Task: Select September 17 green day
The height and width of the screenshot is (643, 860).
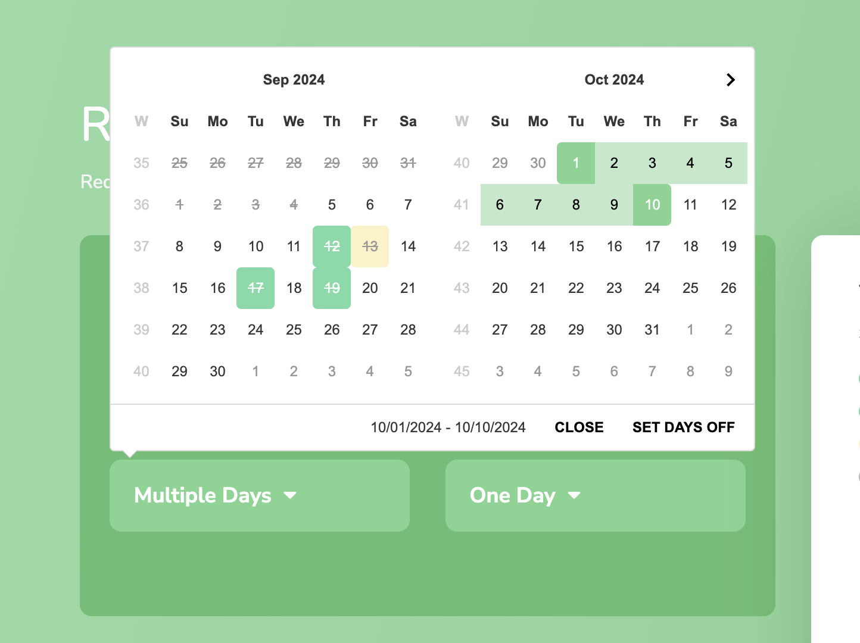Action: point(255,288)
